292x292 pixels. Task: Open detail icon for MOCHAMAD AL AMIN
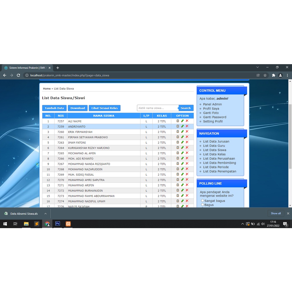(x=178, y=153)
